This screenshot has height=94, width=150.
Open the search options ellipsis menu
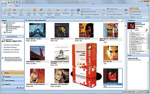124,20
